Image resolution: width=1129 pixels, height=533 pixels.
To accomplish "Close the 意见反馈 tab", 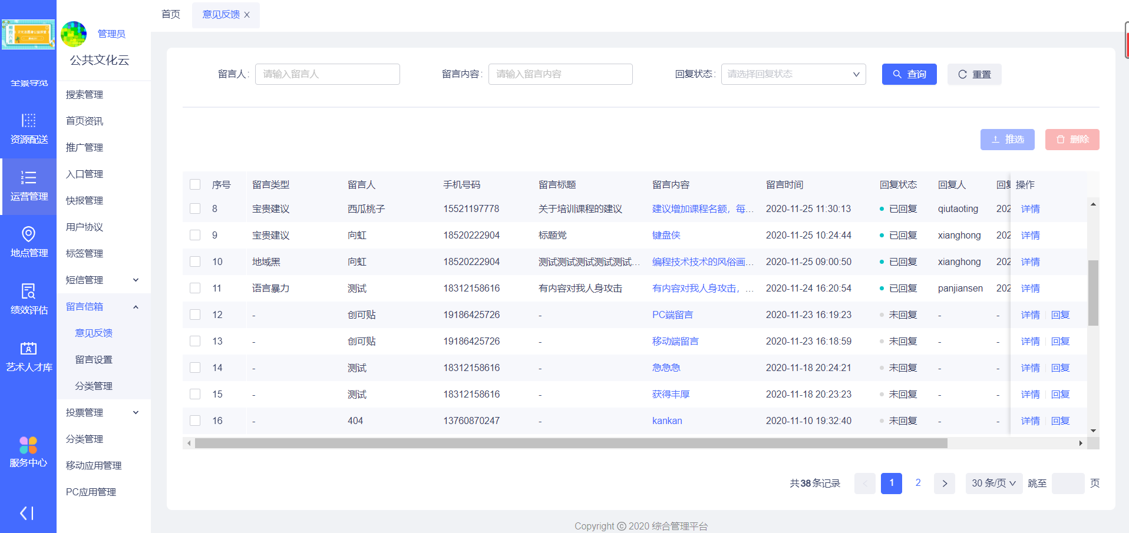I will coord(247,15).
